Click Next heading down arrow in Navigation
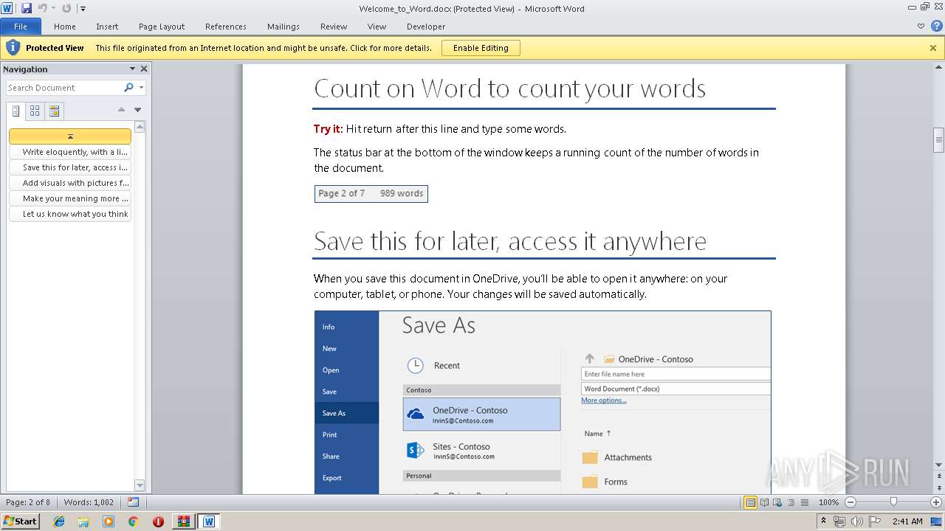945x531 pixels. click(x=137, y=110)
